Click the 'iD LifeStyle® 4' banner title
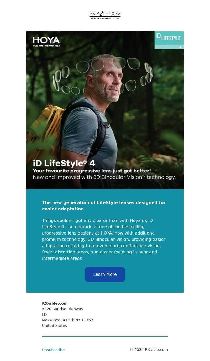 coord(64,163)
